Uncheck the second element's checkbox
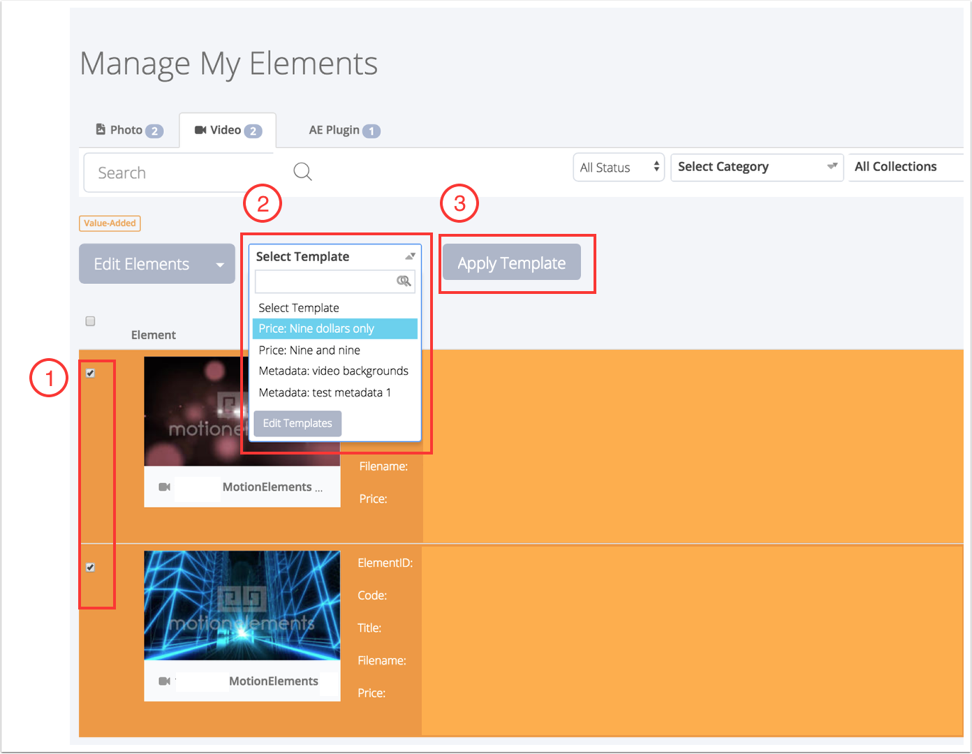972x754 pixels. click(90, 567)
